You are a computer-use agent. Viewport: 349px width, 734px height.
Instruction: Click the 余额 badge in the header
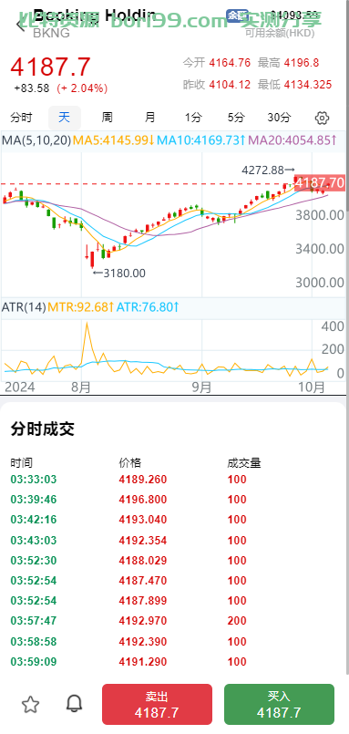237,16
